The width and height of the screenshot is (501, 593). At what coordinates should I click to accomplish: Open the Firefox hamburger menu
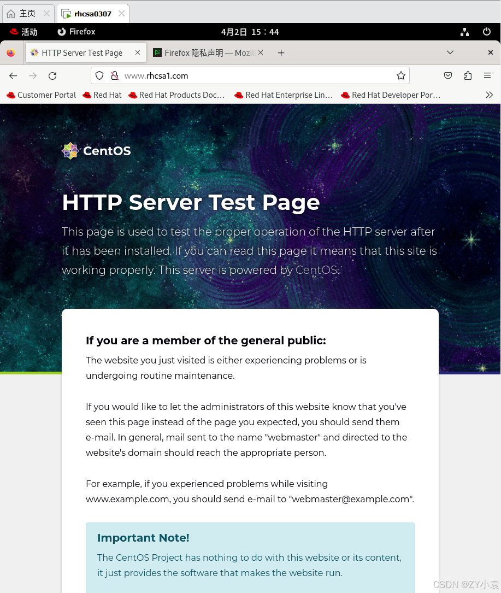[x=487, y=75]
